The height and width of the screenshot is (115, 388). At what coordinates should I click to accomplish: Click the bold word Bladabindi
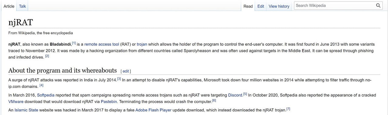coord(60,44)
